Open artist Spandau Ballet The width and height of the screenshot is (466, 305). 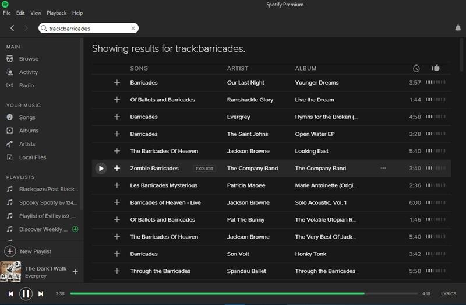coord(246,271)
